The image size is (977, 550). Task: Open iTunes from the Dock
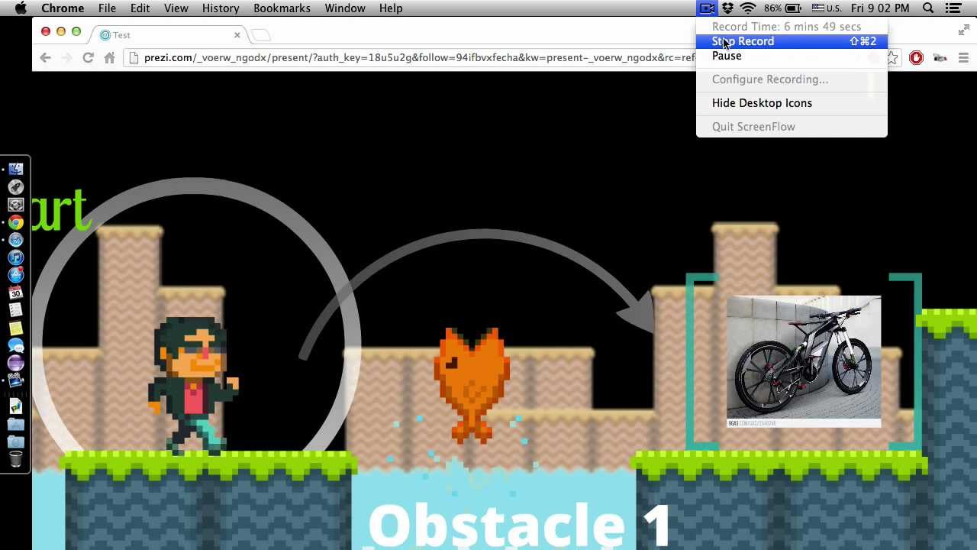pyautogui.click(x=15, y=258)
